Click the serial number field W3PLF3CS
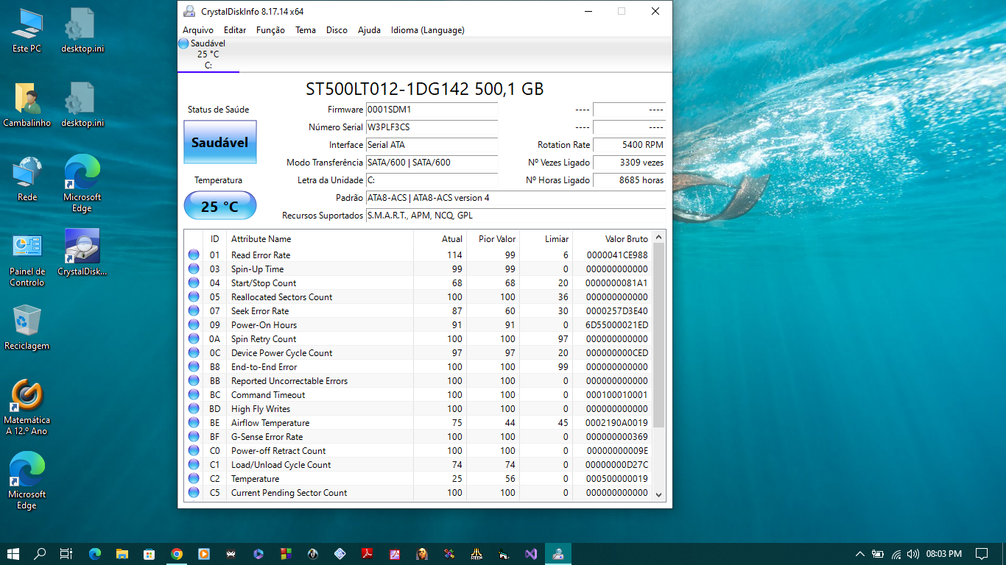 (432, 127)
